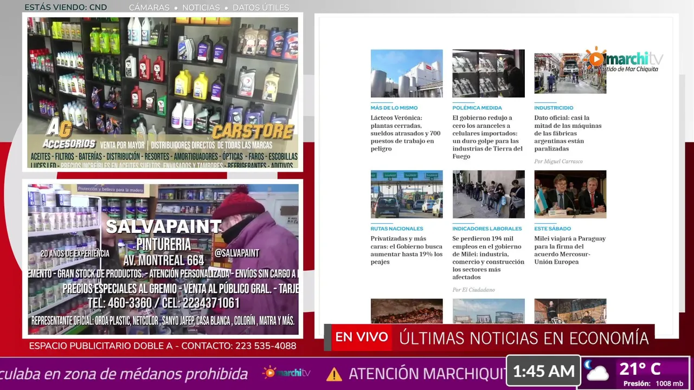
Task: Click author byline 'Por Miguel Carrasco'
Action: point(558,161)
